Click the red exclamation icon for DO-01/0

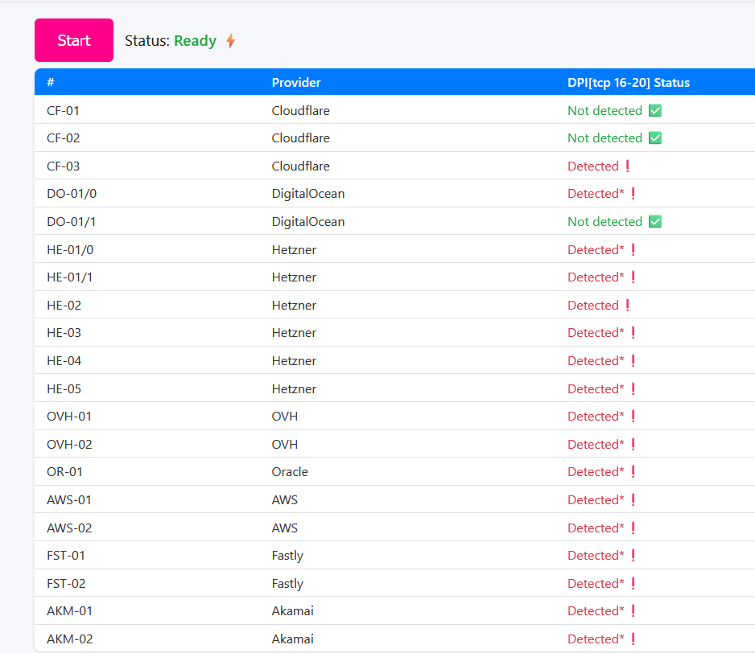click(633, 194)
